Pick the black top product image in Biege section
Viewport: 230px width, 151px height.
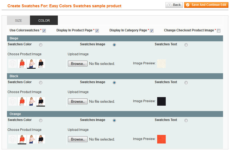pos(41,64)
